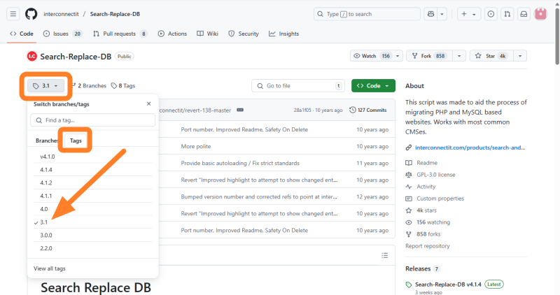Select the Tags tab in popup
The width and height of the screenshot is (560, 295).
[x=76, y=141]
